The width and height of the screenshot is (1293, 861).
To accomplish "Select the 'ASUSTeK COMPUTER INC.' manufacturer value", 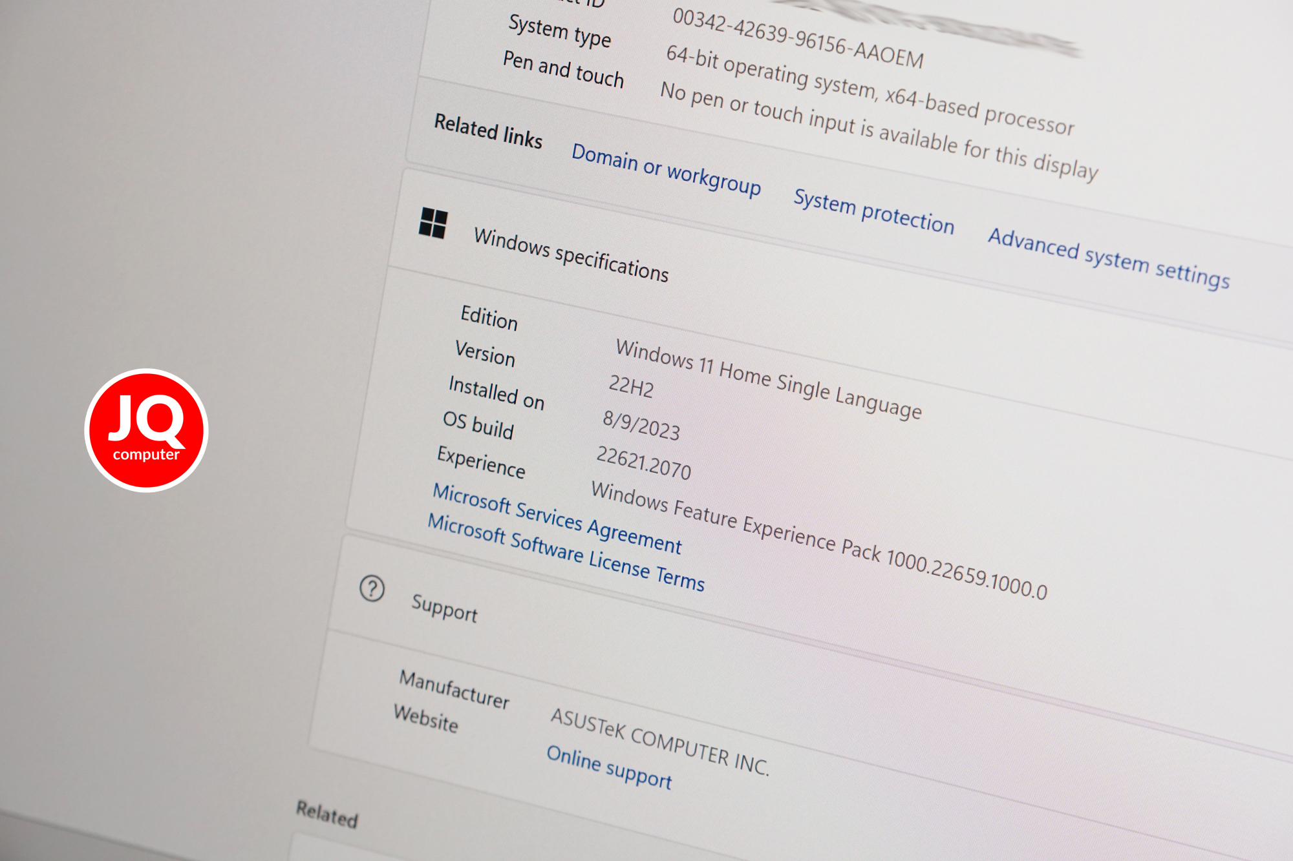I will pyautogui.click(x=659, y=742).
